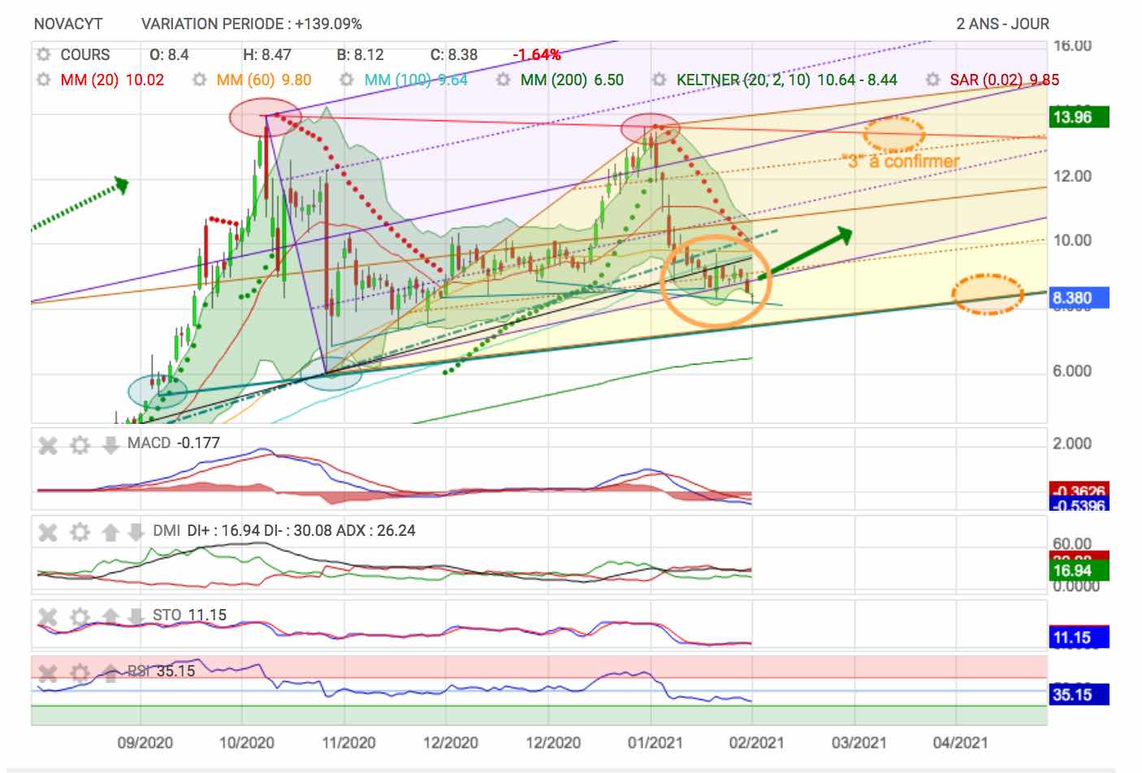
Task: Move MACD panel down with arrow
Action: [x=110, y=445]
